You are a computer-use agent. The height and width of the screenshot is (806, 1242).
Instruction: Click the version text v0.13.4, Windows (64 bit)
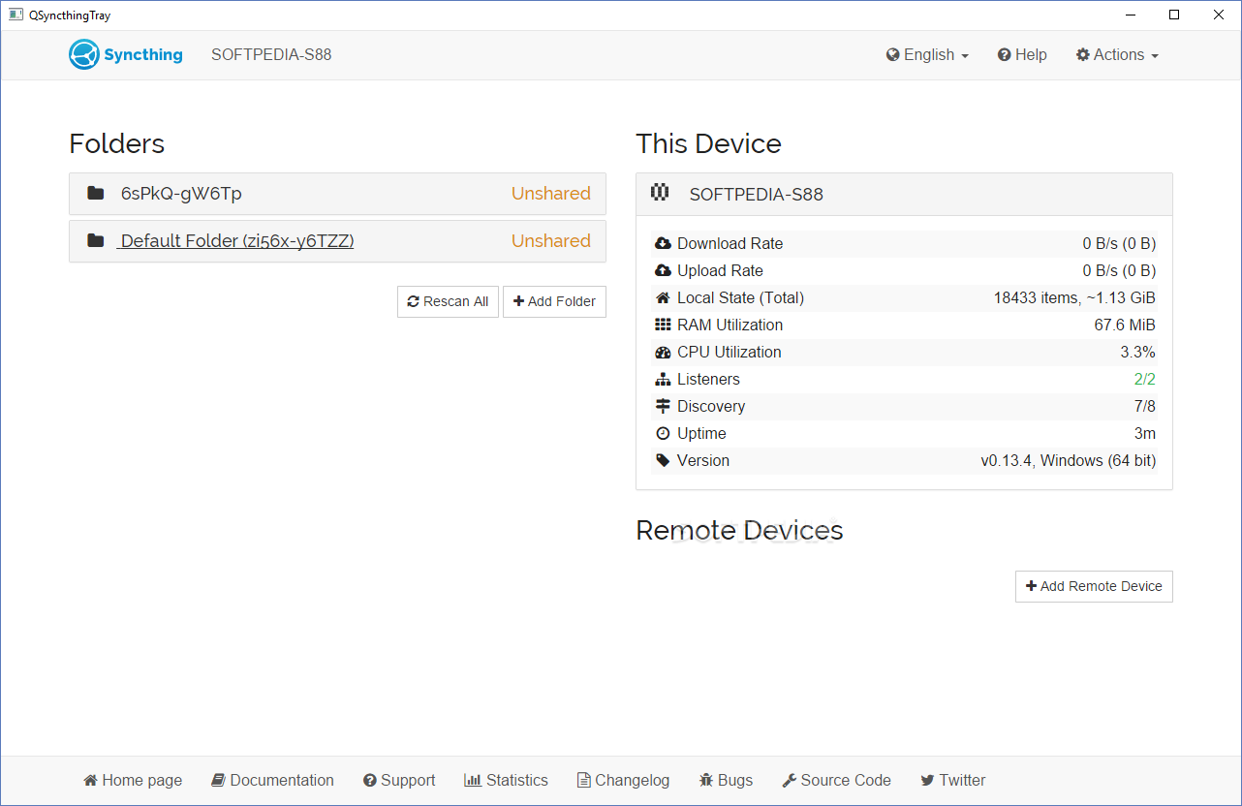[x=1068, y=460]
